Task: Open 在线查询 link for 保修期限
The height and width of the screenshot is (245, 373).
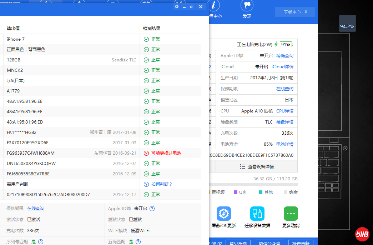Action: [35, 208]
